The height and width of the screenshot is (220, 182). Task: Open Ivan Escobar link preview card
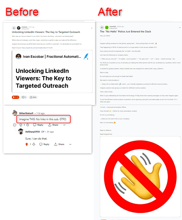[x=52, y=71]
